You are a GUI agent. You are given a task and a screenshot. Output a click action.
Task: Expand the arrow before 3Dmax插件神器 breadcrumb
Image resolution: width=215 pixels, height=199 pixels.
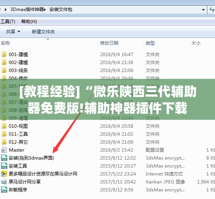[x=6, y=9]
